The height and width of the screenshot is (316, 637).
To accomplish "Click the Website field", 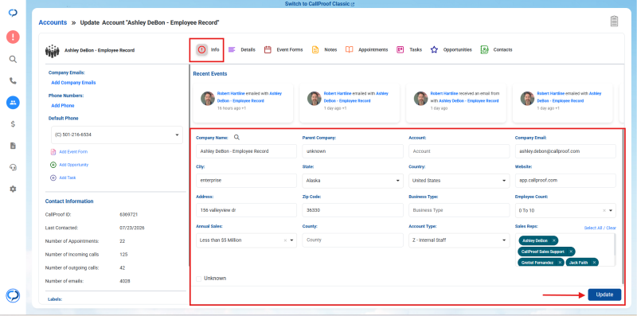I will 565,181.
